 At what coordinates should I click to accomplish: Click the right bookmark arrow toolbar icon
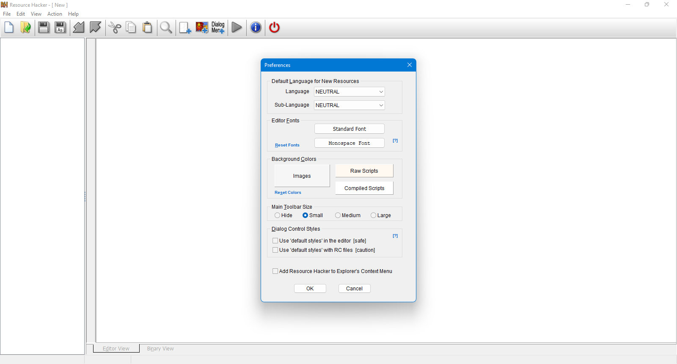(95, 28)
